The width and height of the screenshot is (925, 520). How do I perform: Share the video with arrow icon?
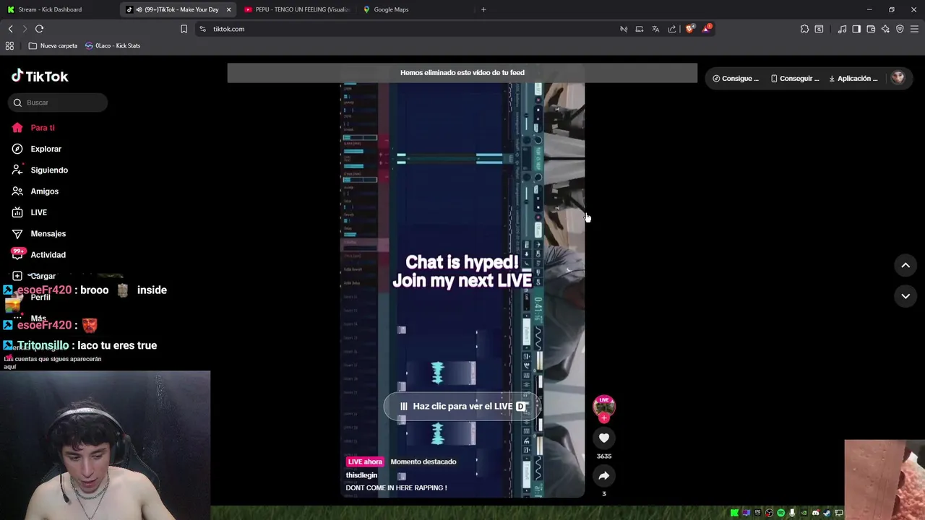[604, 475]
